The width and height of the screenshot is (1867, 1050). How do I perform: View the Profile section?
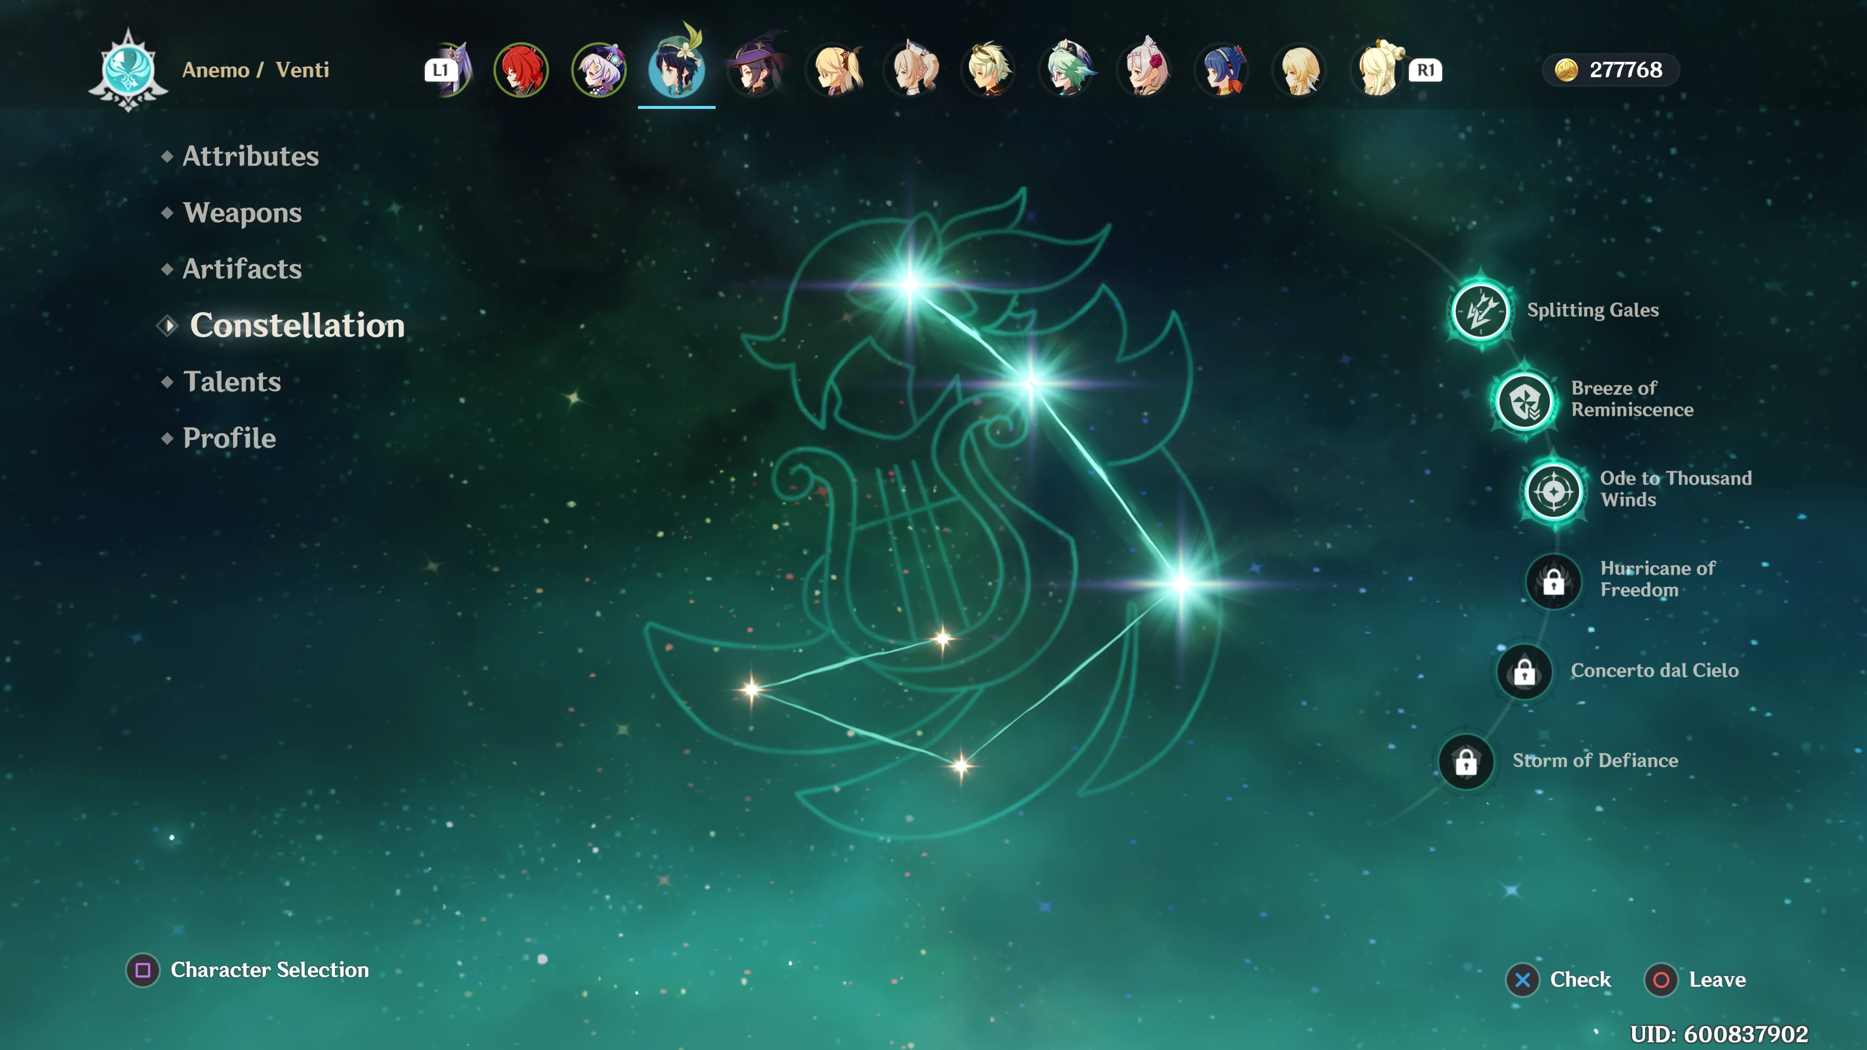(229, 437)
